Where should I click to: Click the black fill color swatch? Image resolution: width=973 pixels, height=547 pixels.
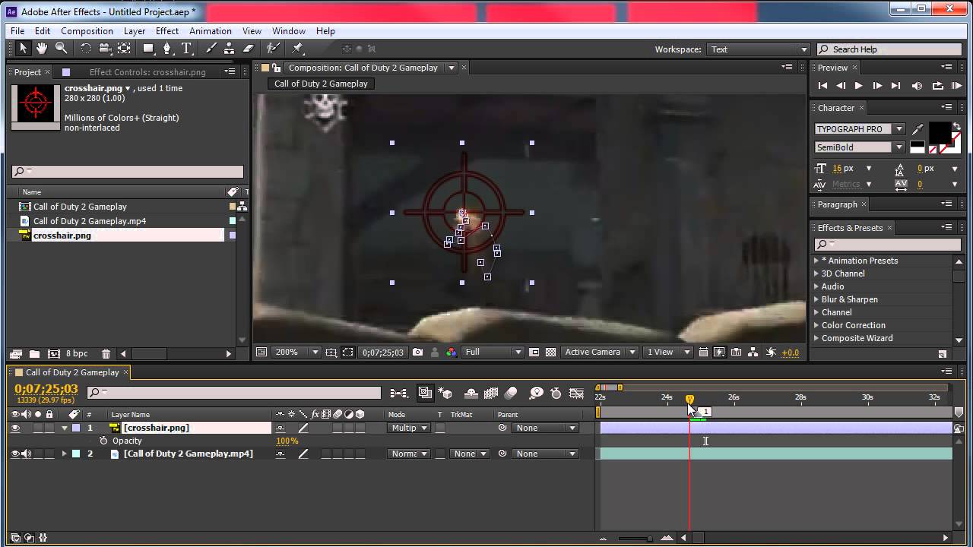(x=940, y=132)
